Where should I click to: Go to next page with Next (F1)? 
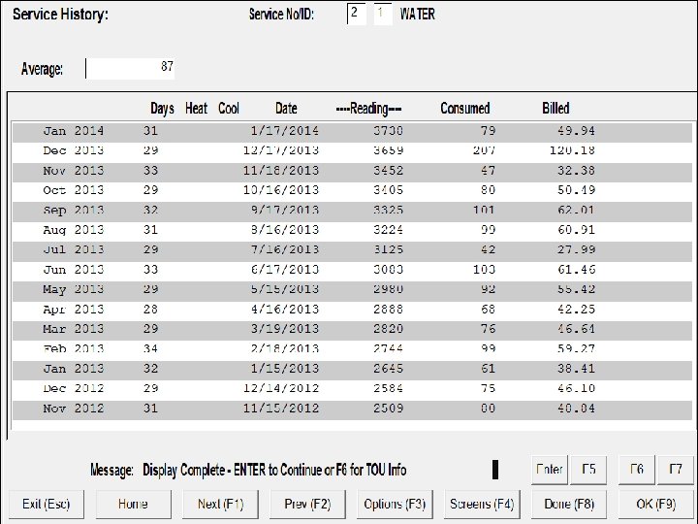click(x=220, y=504)
